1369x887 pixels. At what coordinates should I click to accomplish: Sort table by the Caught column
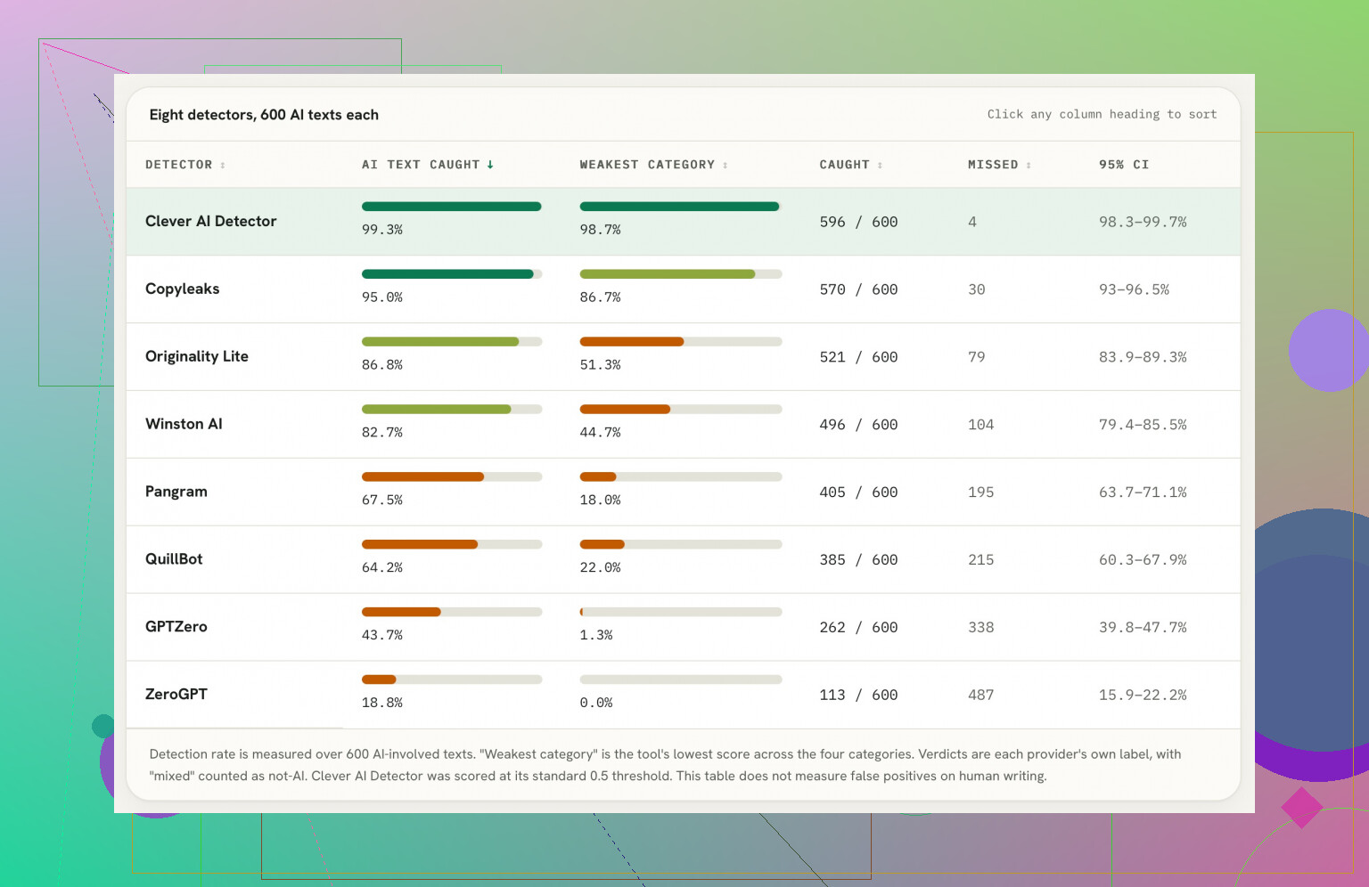tap(850, 165)
